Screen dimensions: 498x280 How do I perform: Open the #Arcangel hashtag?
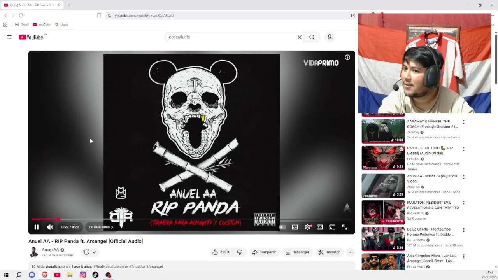pos(154,266)
